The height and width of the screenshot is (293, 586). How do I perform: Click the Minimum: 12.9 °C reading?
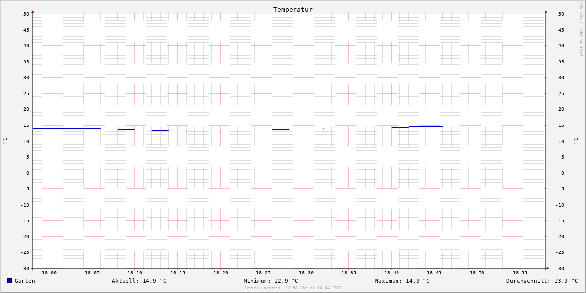(271, 281)
